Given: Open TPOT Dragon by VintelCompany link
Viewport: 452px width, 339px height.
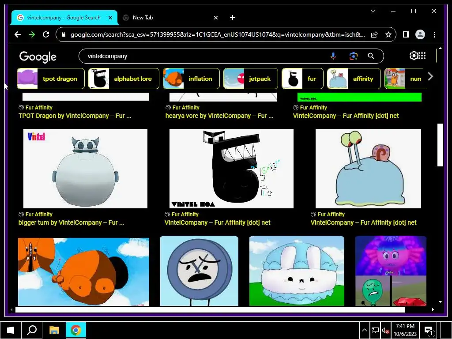Looking at the screenshot, I should pos(75,116).
